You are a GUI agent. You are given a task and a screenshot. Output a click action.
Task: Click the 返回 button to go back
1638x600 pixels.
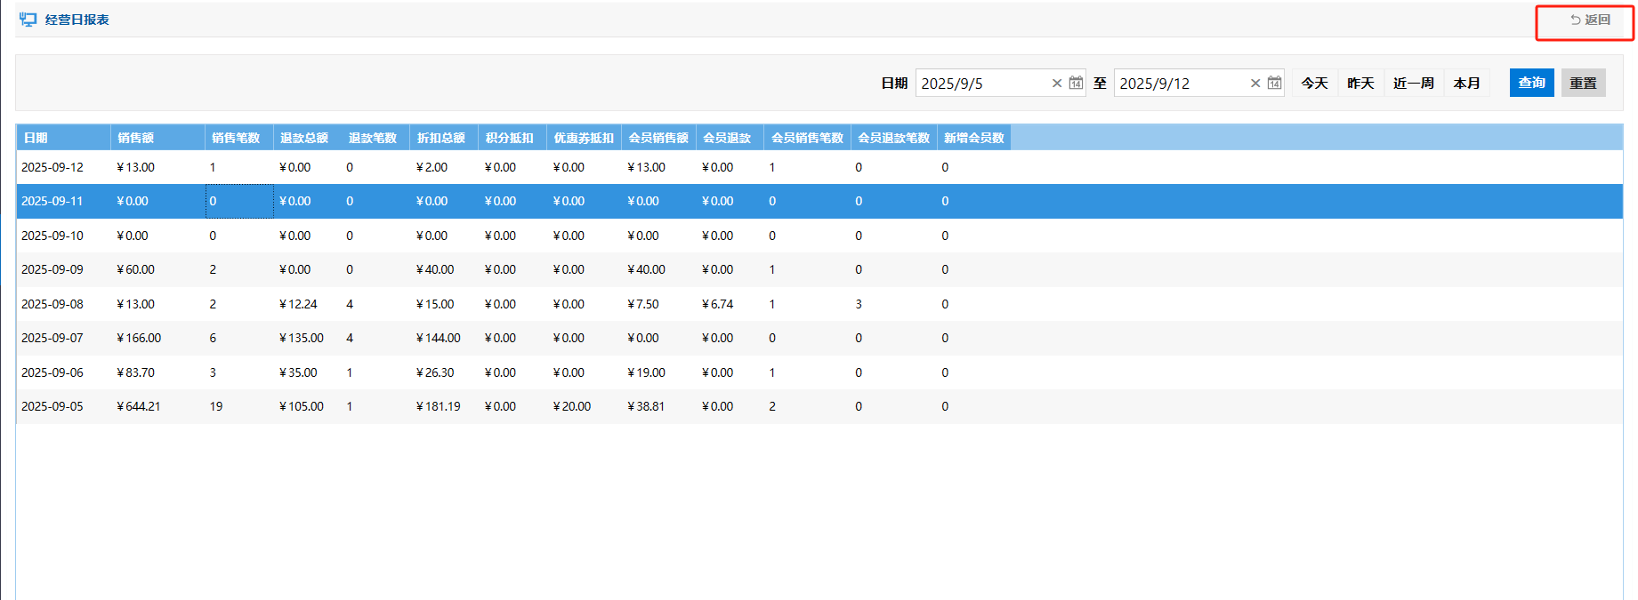[x=1590, y=20]
